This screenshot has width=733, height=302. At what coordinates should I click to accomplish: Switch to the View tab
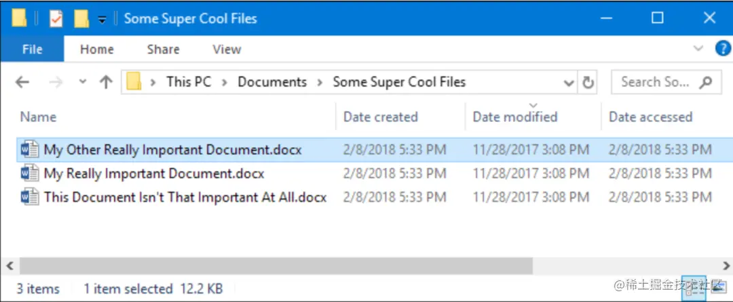click(x=227, y=49)
